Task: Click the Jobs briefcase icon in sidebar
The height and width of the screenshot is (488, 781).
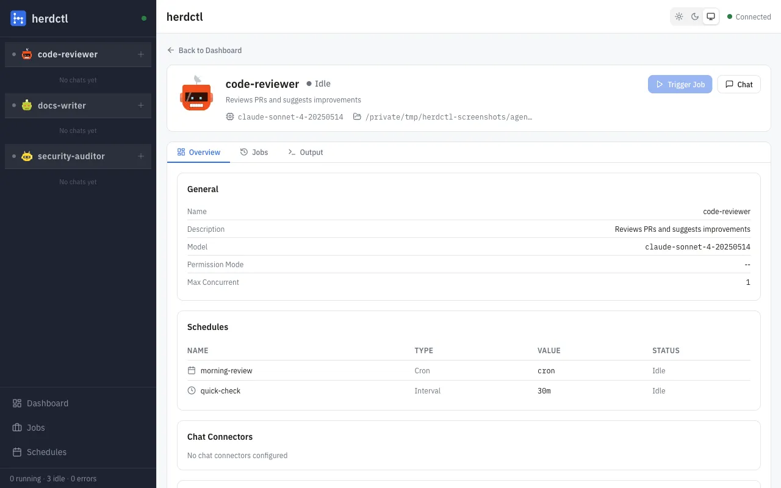Action: (16, 428)
